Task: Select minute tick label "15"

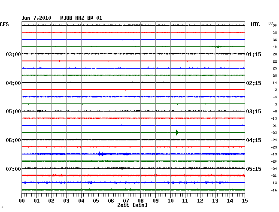Action: 245,201
